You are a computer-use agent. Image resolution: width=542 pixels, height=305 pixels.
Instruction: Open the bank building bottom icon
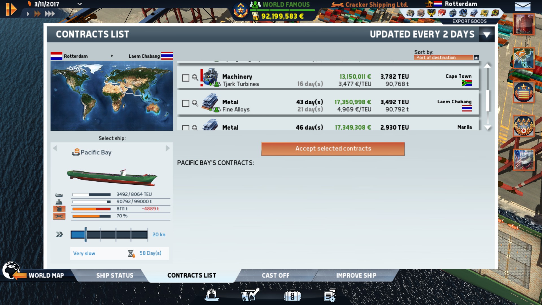tap(212, 295)
